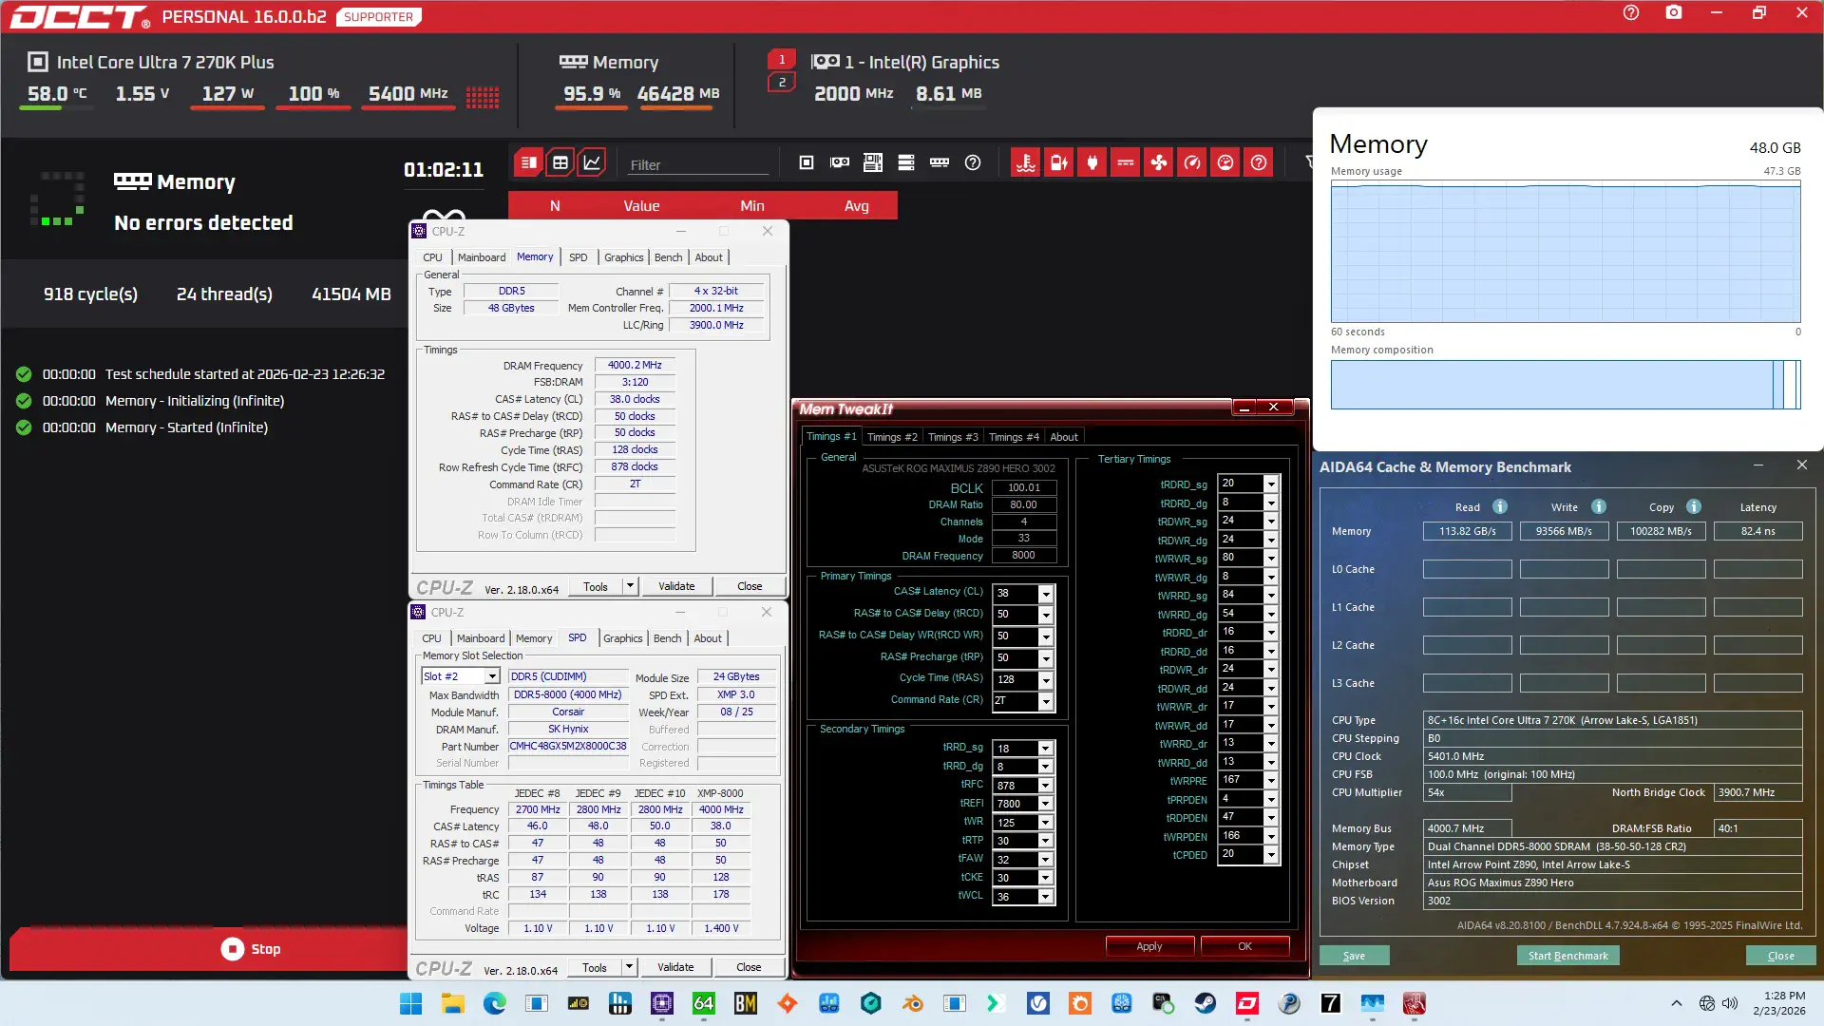Click the storage sensor filter icon
This screenshot has width=1824, height=1026.
tap(905, 162)
